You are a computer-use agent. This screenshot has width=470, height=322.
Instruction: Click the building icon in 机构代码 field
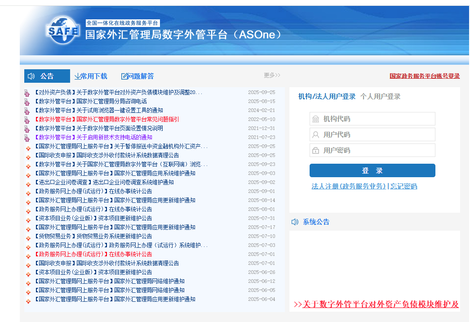pos(316,119)
